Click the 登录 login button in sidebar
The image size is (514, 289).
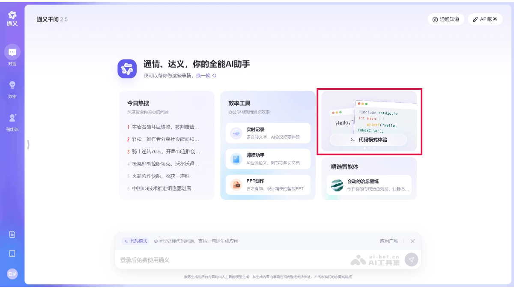(12, 274)
